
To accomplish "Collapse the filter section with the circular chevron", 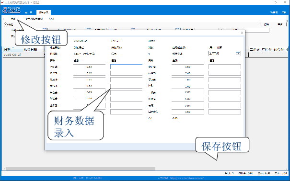I will click(6, 24).
